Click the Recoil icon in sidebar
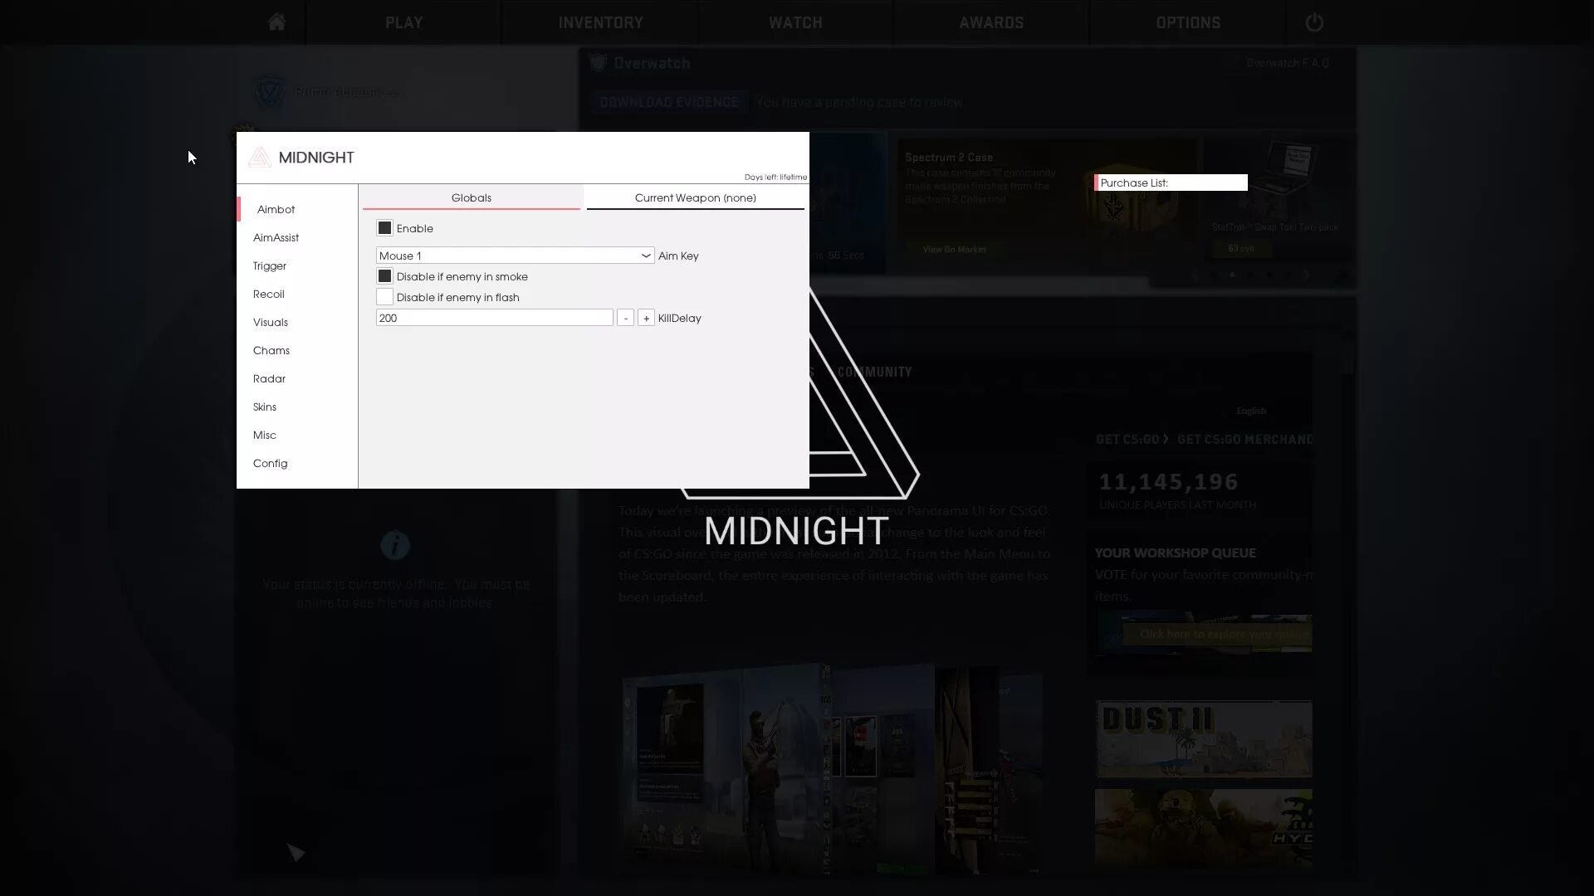1594x896 pixels. [x=268, y=293]
